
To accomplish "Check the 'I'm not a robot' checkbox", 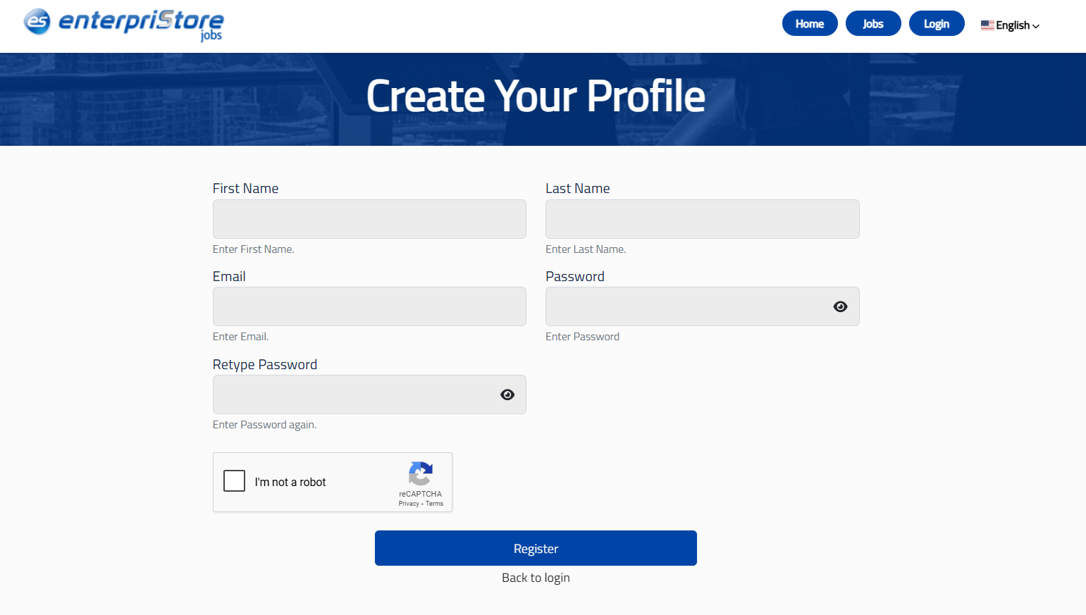I will point(234,480).
